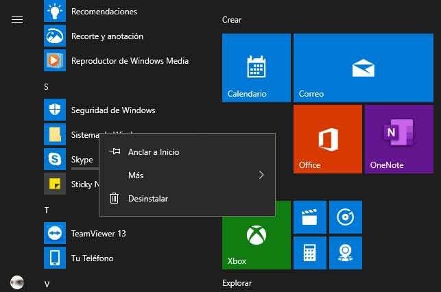Jump to letter V section header
This screenshot has height=292, width=441.
[47, 284]
